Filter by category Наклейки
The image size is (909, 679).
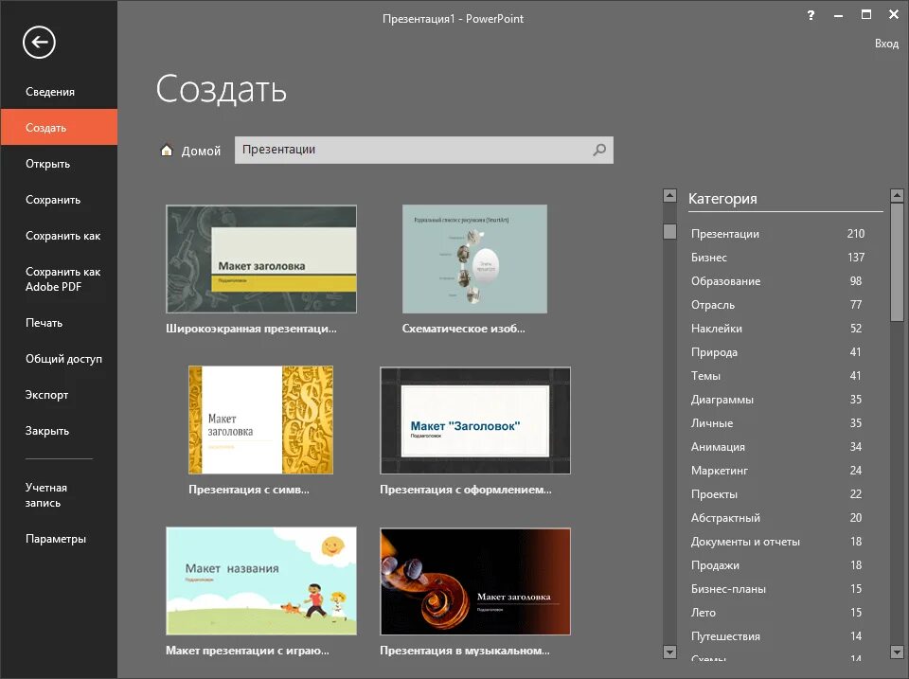(x=776, y=329)
